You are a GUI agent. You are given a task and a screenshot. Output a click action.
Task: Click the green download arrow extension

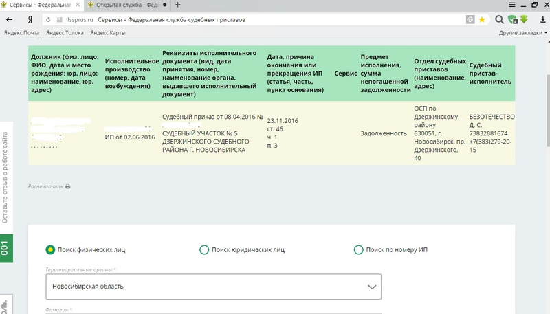tap(524, 19)
